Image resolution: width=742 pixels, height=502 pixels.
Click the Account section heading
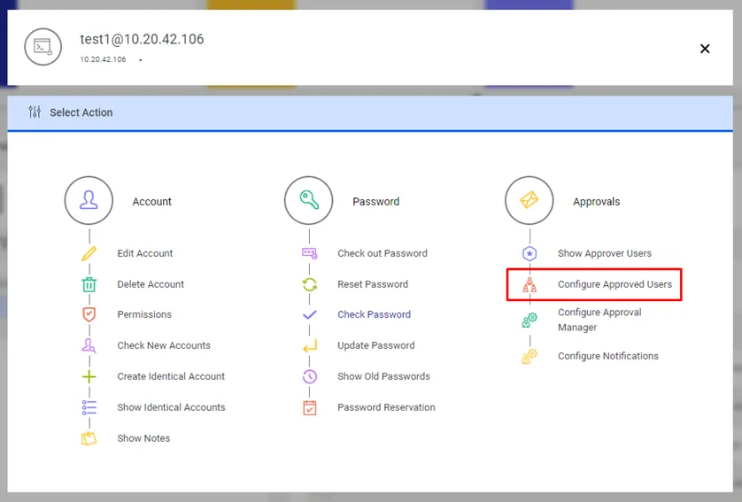pyautogui.click(x=152, y=202)
